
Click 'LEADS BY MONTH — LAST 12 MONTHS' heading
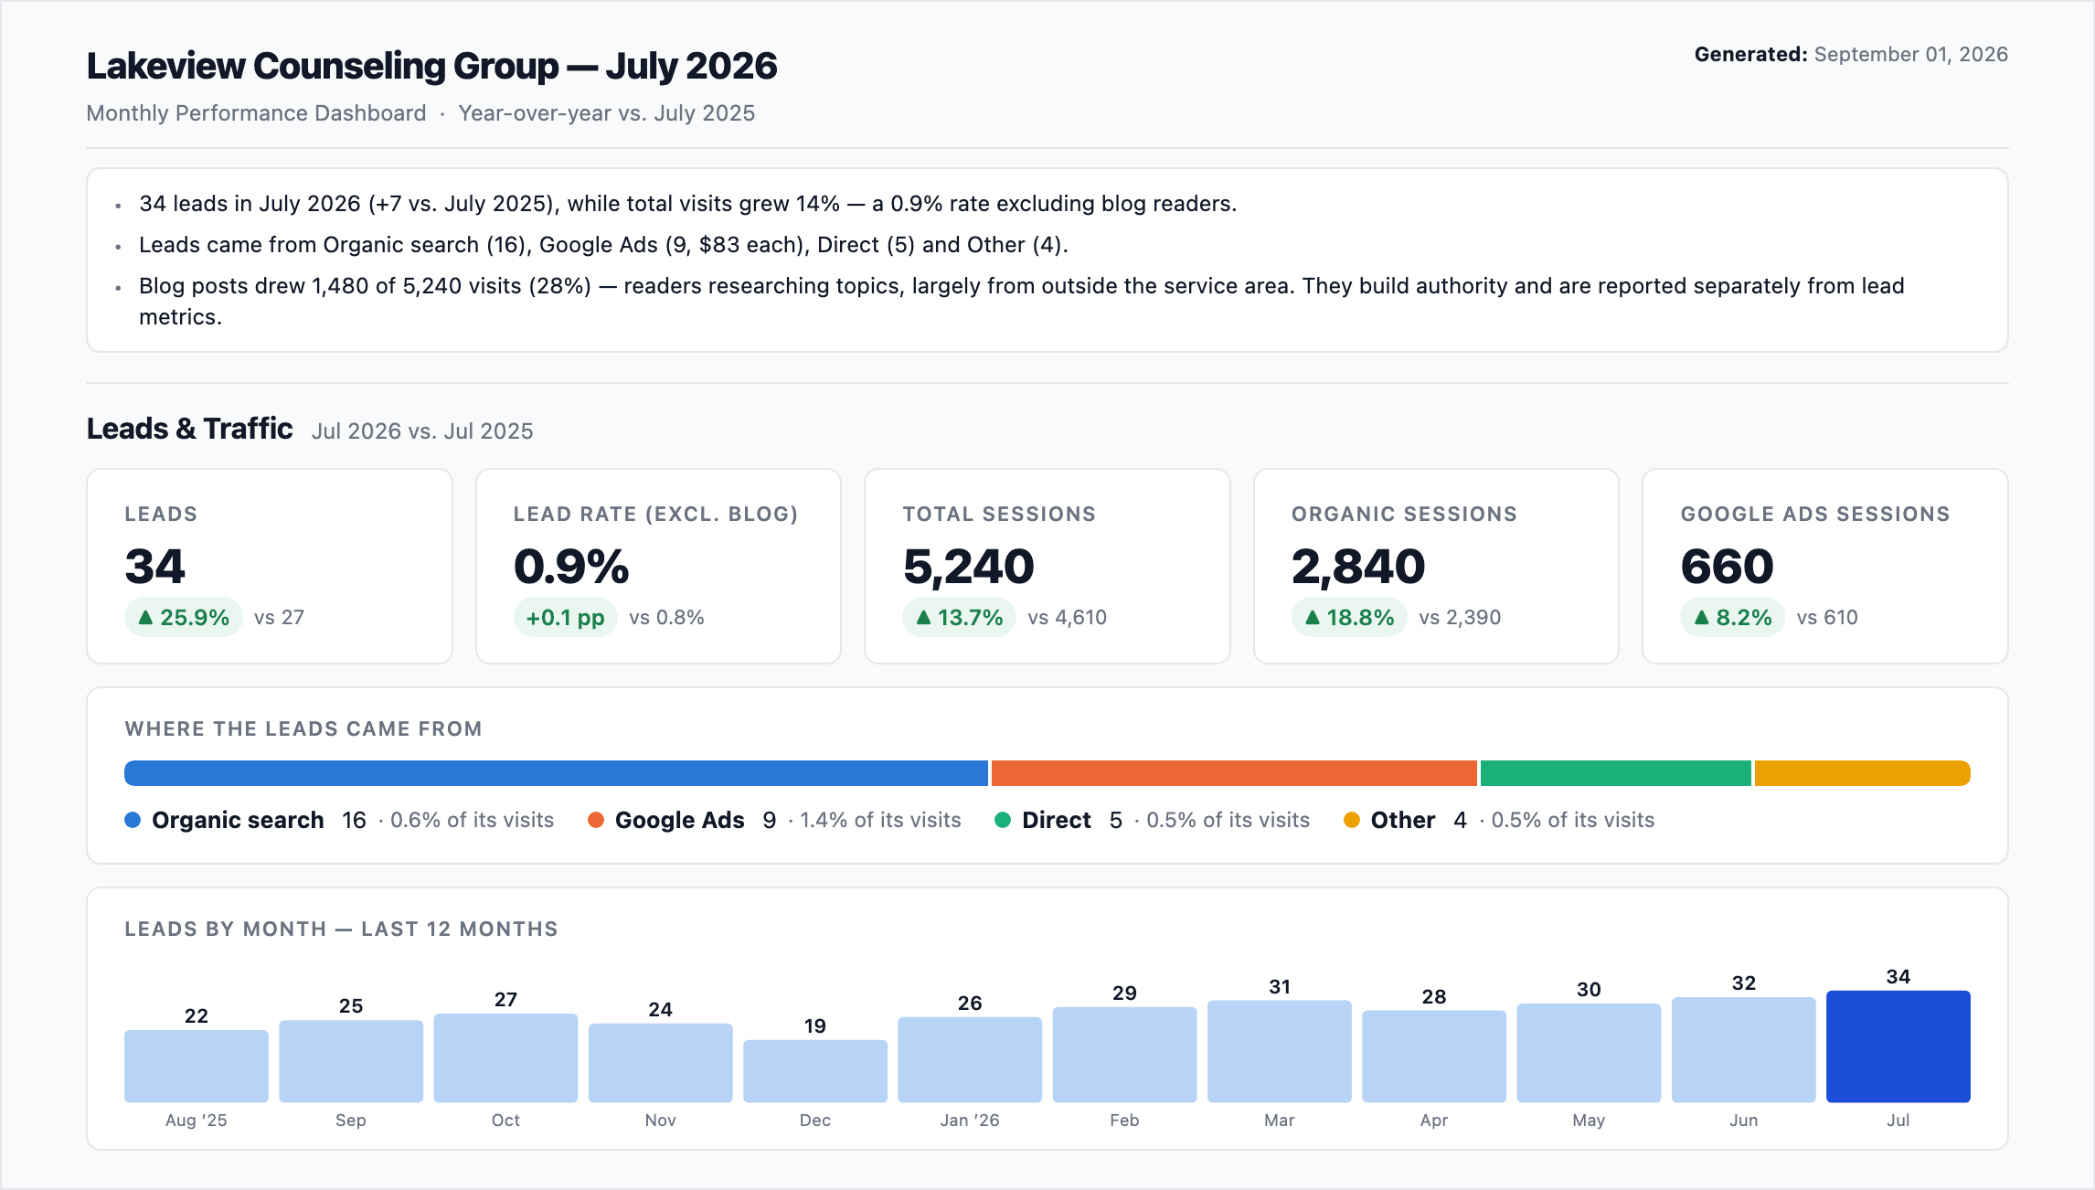click(341, 930)
